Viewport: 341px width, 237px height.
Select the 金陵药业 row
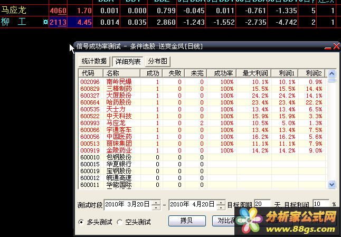202,150
